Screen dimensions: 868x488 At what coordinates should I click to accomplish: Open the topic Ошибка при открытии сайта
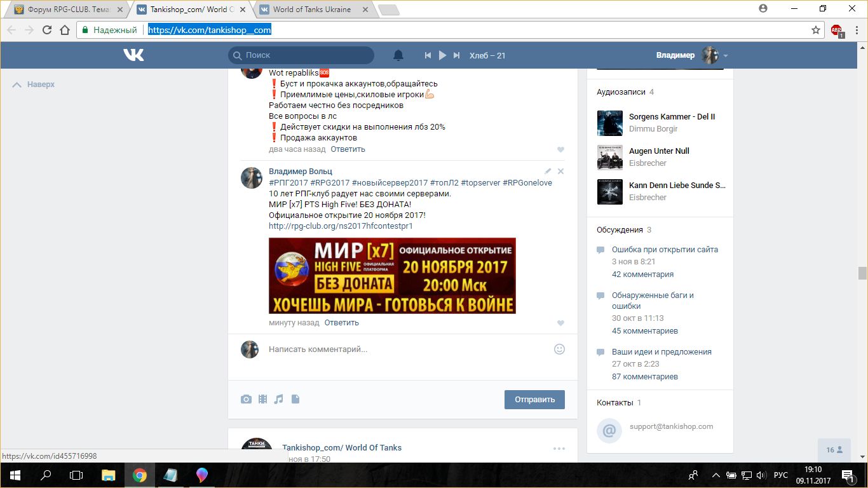pos(665,250)
